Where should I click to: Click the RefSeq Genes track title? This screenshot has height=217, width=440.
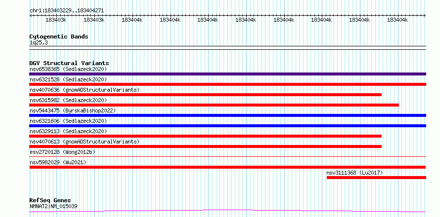pos(50,201)
